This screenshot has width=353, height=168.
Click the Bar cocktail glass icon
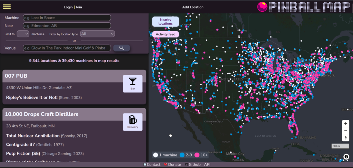132,82
